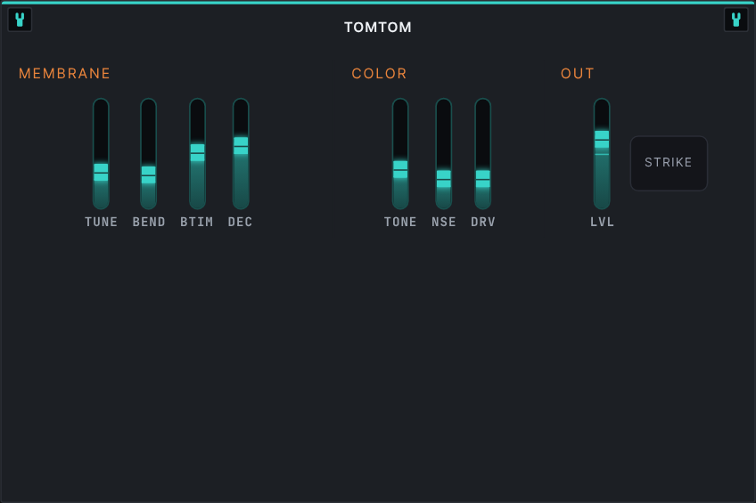The width and height of the screenshot is (756, 503).
Task: Click the DRV slider handle
Action: pos(482,179)
